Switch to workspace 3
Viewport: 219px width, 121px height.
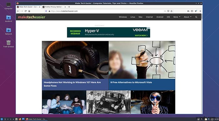pyautogui.click(x=10, y=119)
